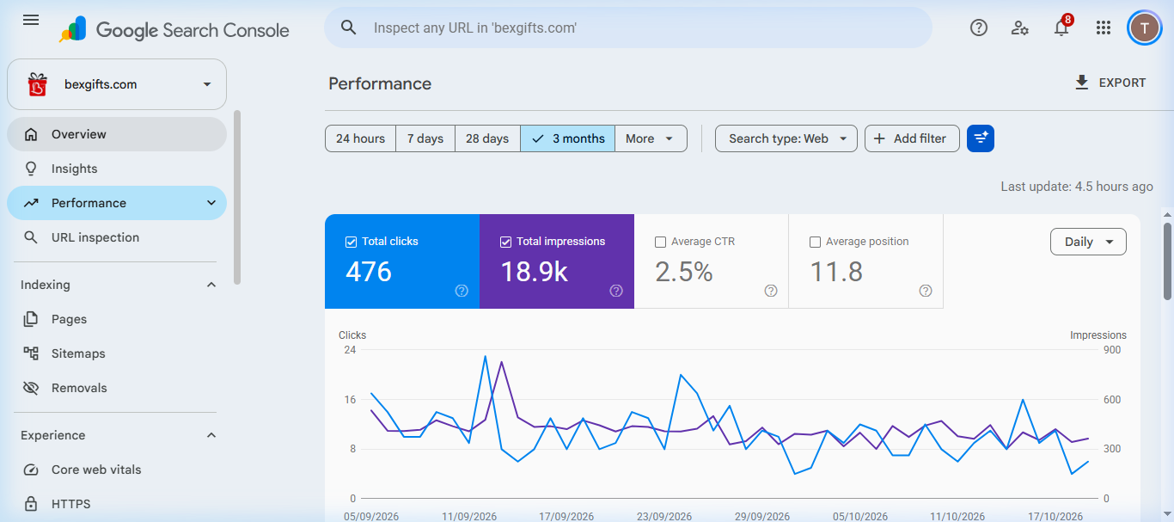Click the Google Search Console logo
This screenshot has height=522, width=1174.
174,30
